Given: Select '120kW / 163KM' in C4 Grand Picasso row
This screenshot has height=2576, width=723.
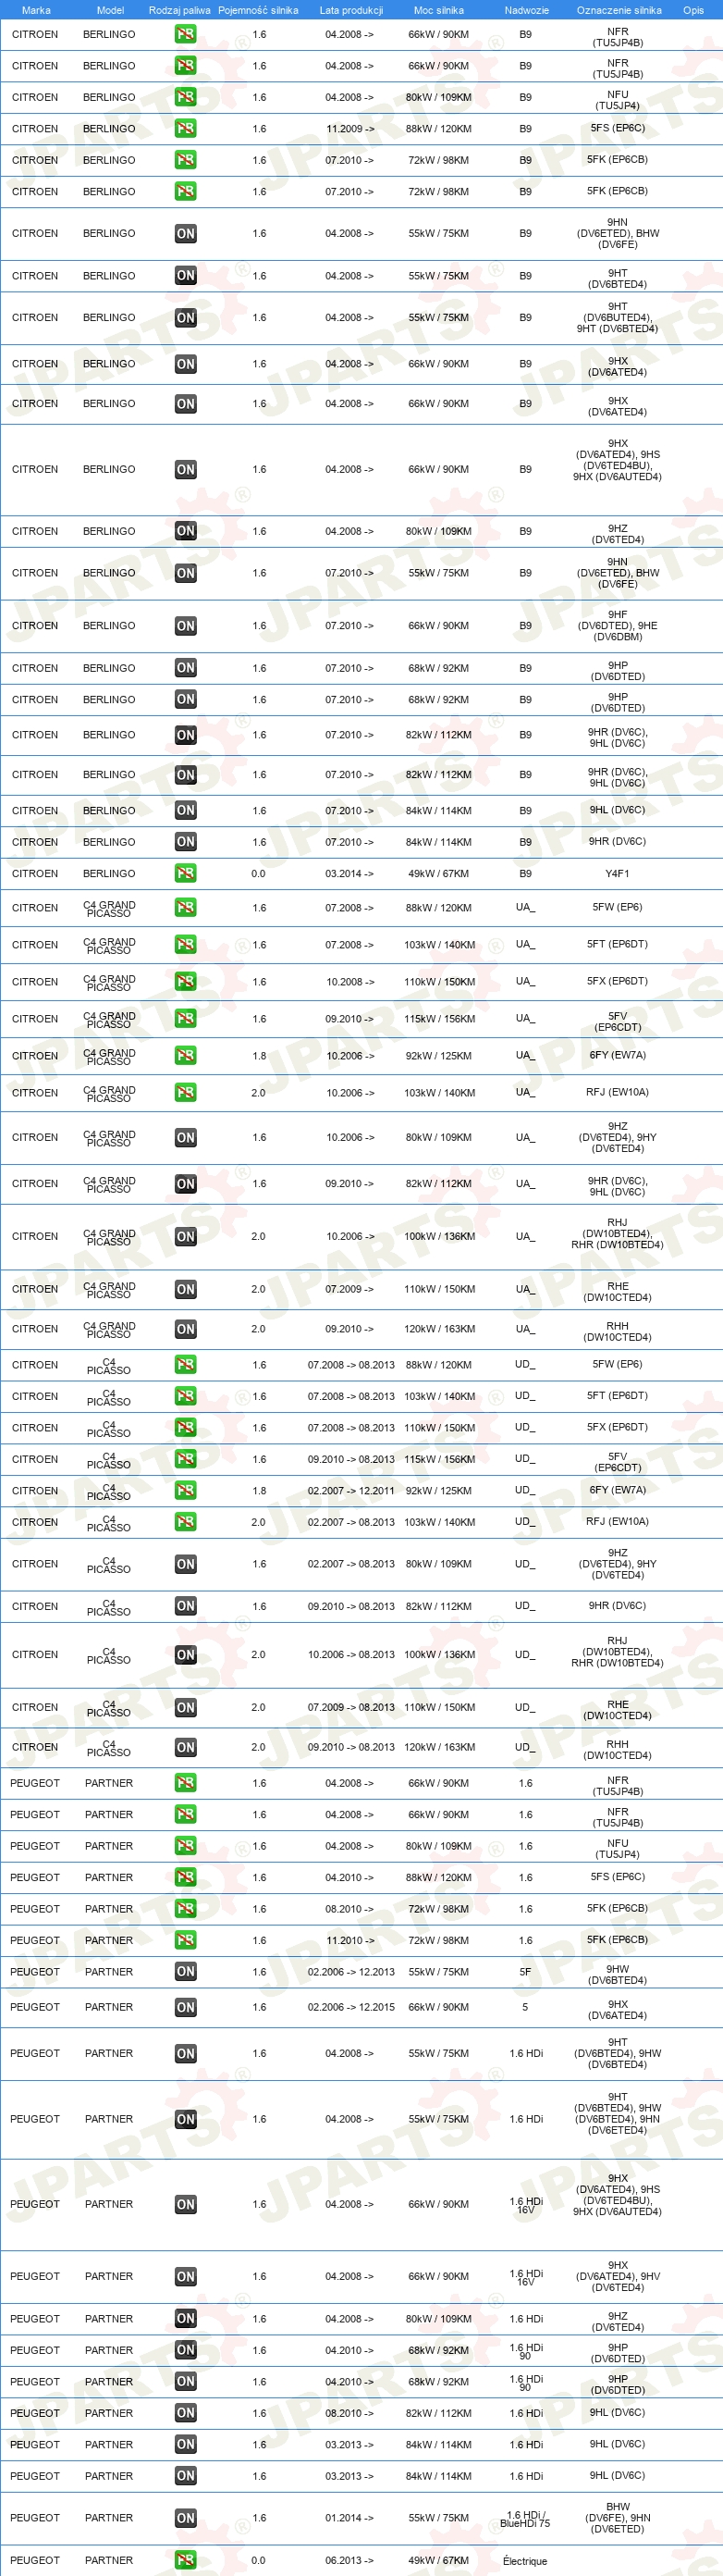Looking at the screenshot, I should click(439, 1329).
